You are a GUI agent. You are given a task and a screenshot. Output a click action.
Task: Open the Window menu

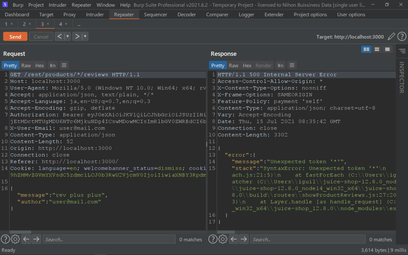tap(106, 5)
